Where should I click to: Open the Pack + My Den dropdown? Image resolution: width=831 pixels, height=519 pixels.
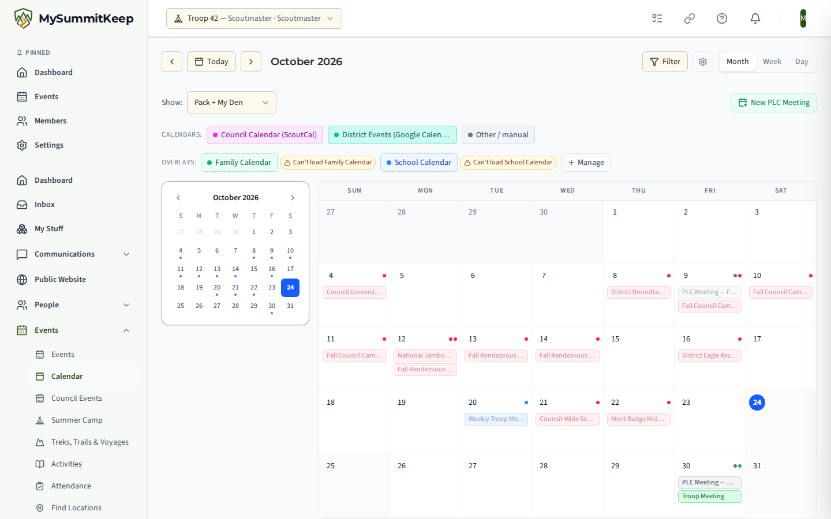[231, 103]
